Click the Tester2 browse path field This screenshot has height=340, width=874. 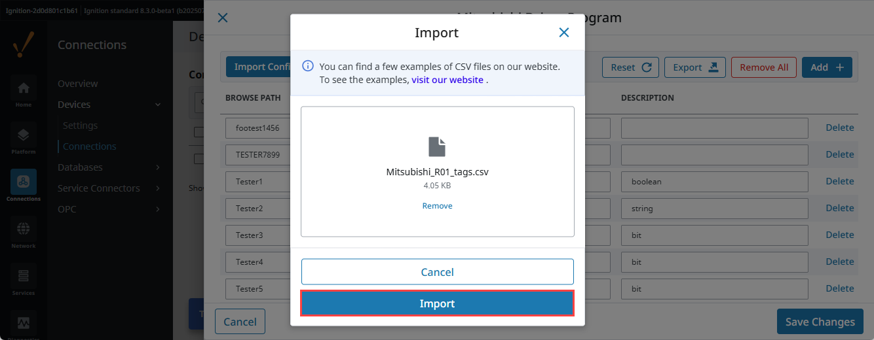click(258, 209)
